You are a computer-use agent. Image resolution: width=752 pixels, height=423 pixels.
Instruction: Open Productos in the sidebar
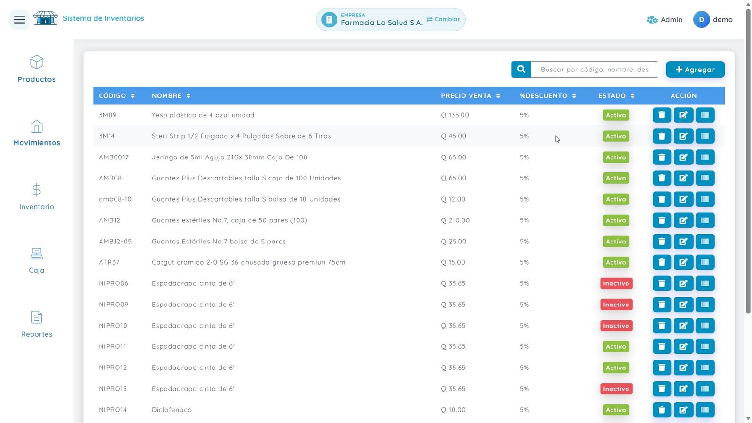[37, 69]
